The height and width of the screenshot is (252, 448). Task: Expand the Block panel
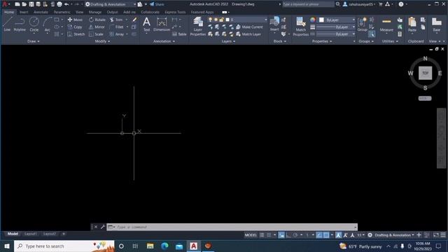pos(279,41)
